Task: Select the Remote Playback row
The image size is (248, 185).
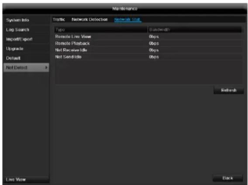Action: [x=148, y=43]
